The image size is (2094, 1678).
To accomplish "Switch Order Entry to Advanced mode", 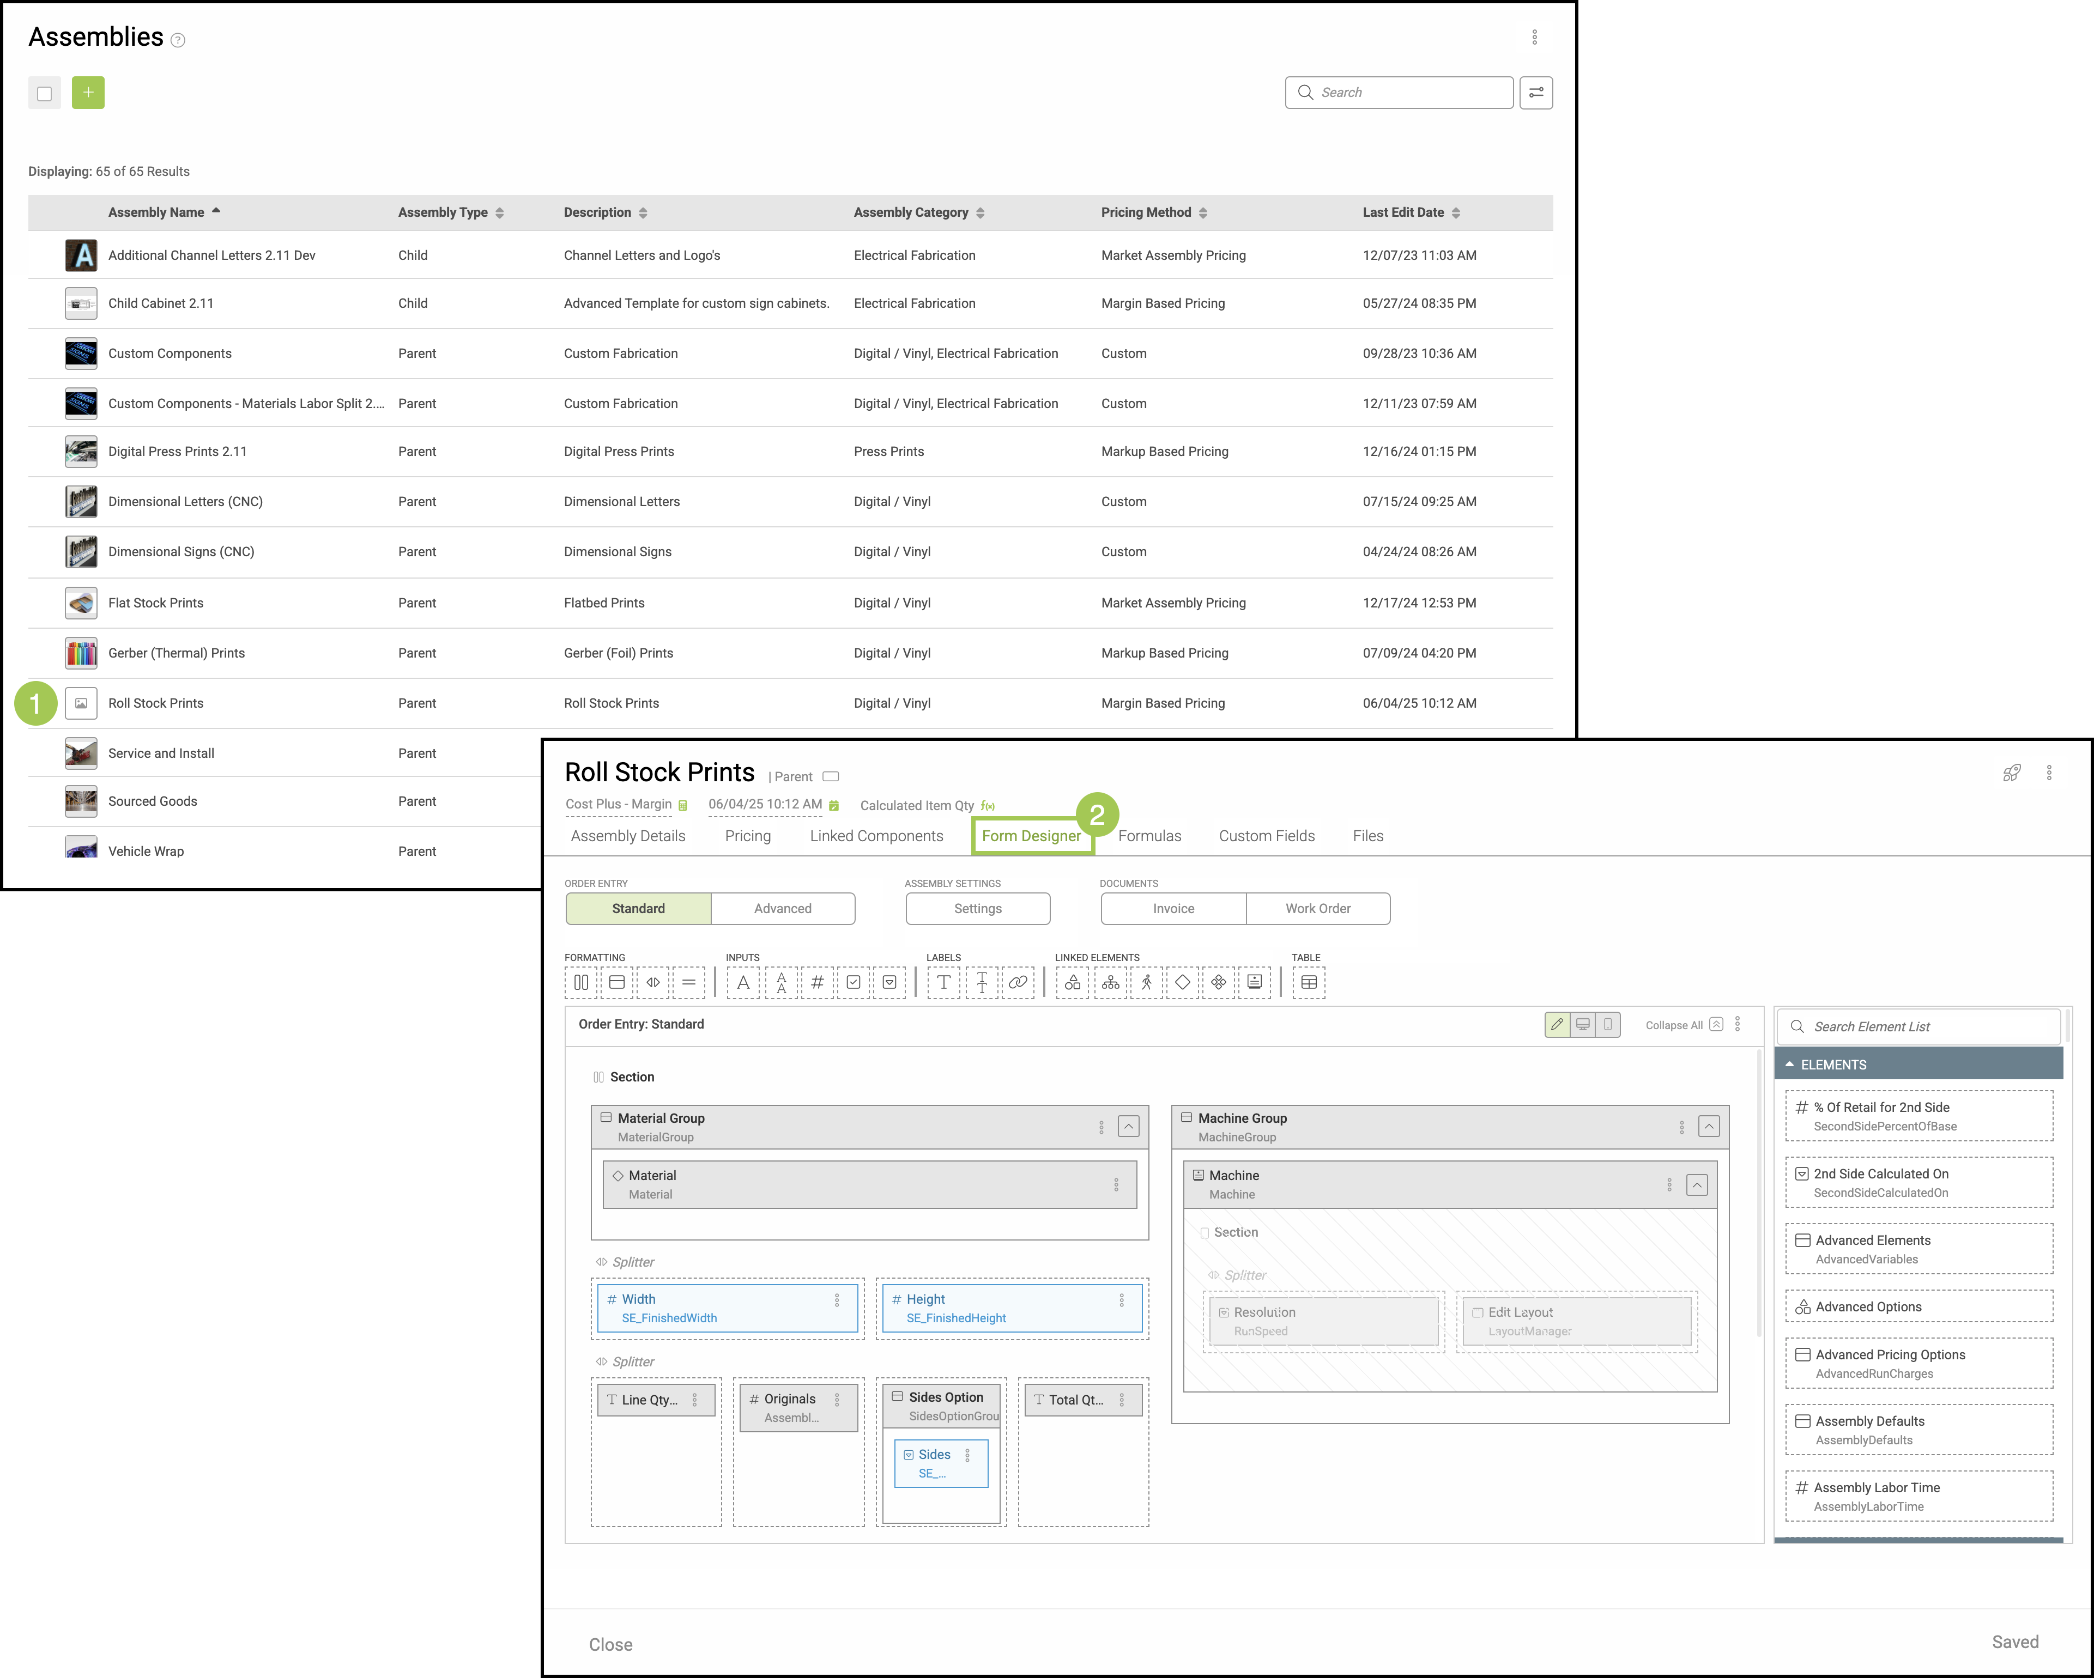I will click(782, 908).
